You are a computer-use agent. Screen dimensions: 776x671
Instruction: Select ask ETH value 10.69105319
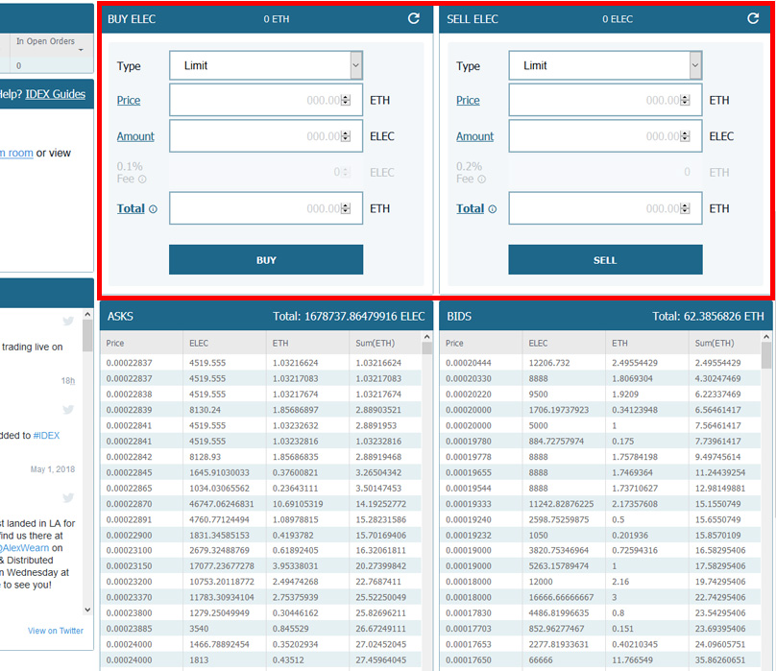[298, 504]
